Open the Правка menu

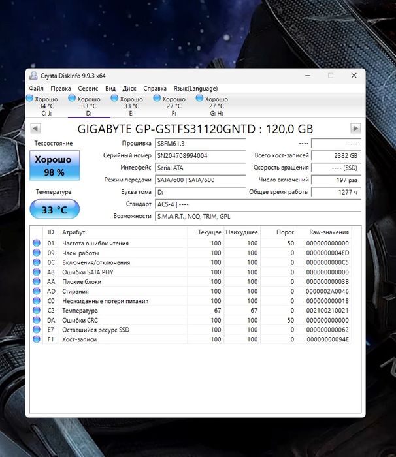click(61, 89)
